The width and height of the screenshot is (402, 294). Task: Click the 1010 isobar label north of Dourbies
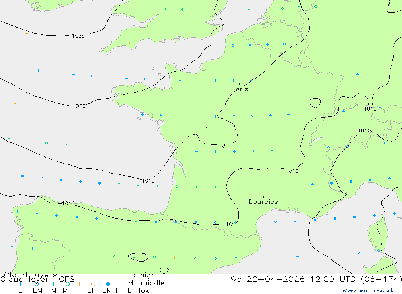(292, 171)
